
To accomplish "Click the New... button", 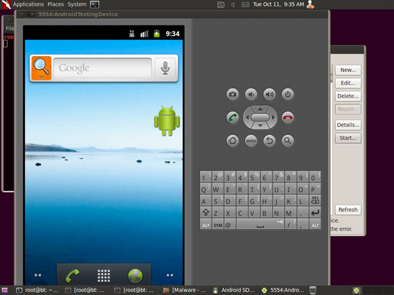I will click(348, 70).
